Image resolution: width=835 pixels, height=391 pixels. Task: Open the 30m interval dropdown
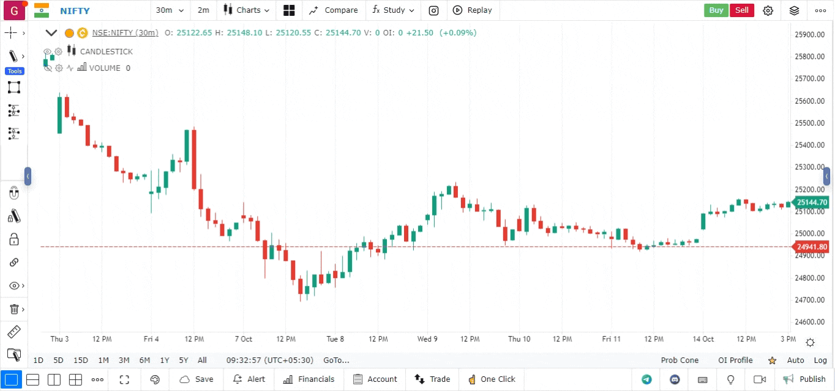[170, 10]
